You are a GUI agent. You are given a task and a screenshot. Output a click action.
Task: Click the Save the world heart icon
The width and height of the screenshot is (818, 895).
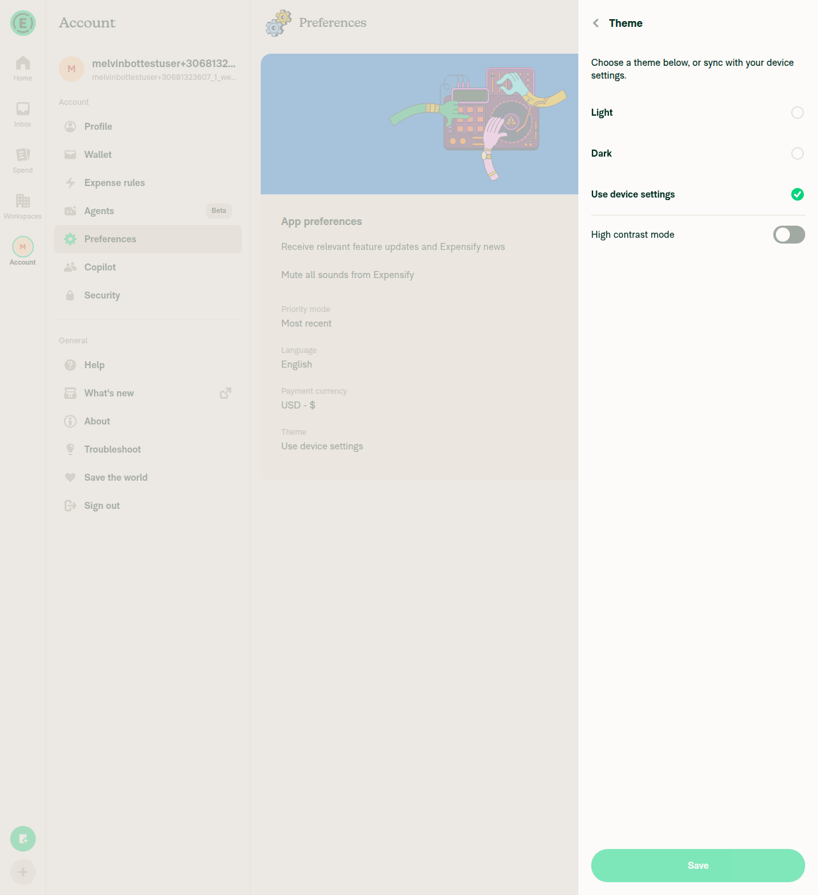[70, 478]
